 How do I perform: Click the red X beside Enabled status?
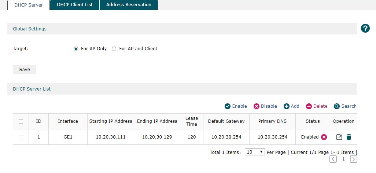[x=324, y=137]
